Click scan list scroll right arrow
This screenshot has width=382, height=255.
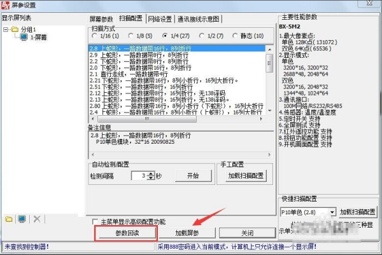261,119
